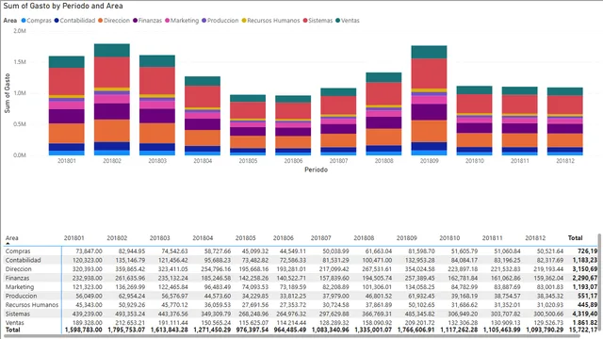
Task: Select the Ventas row label in table
Action: click(x=15, y=323)
